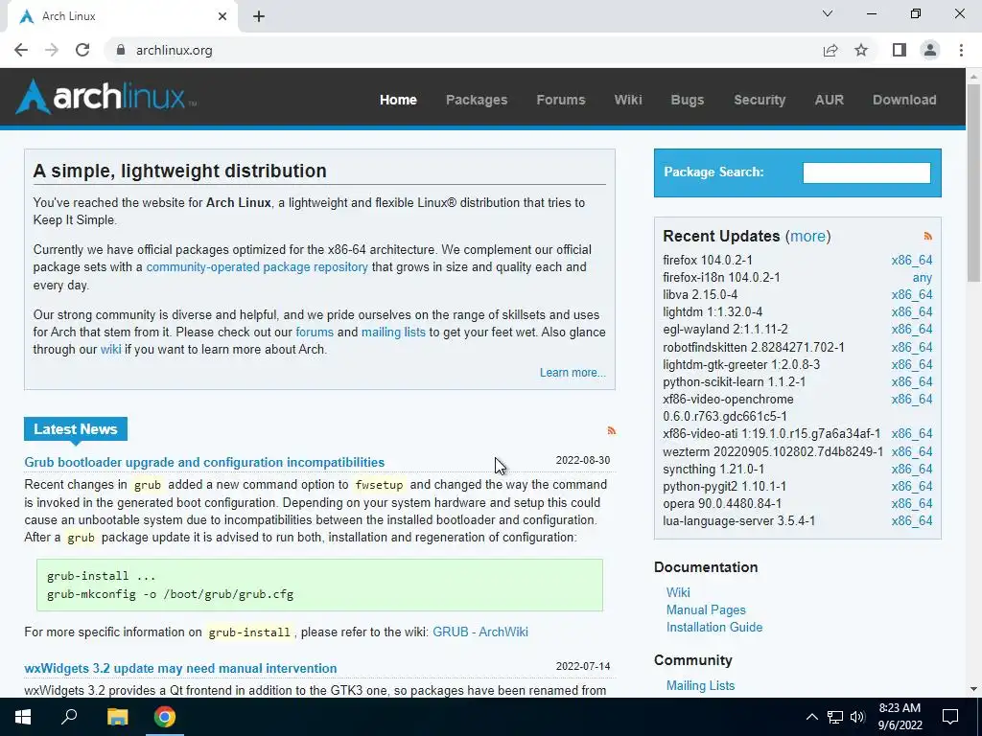Open lightdm 1:1.32.0-4 package entry
The height and width of the screenshot is (736, 982).
pos(713,311)
